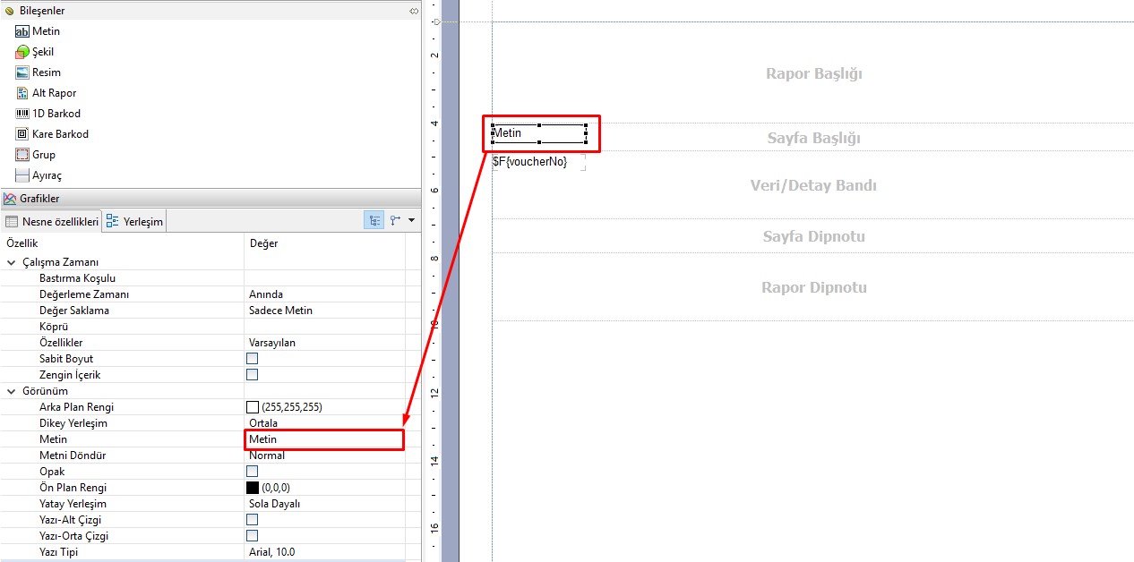Check the Yazı-Alt Çizgi checkbox
The width and height of the screenshot is (1134, 562).
click(x=253, y=520)
